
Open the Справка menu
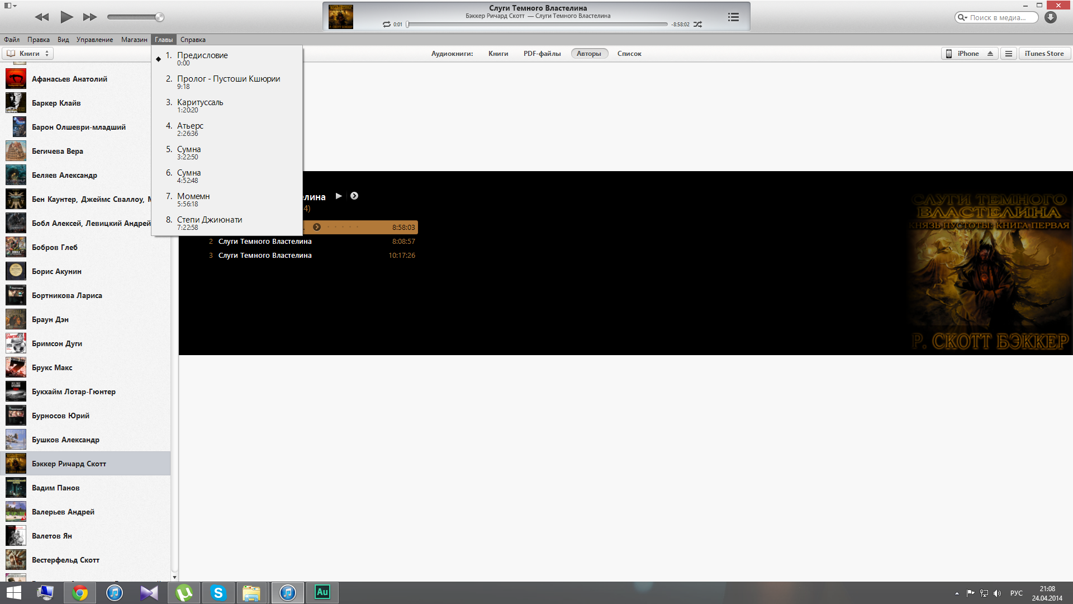coord(193,40)
